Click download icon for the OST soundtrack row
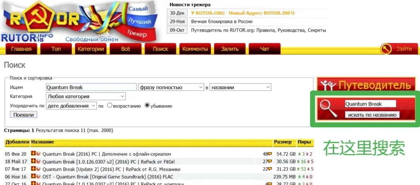Screen dimensions: 420x185 click(34, 176)
